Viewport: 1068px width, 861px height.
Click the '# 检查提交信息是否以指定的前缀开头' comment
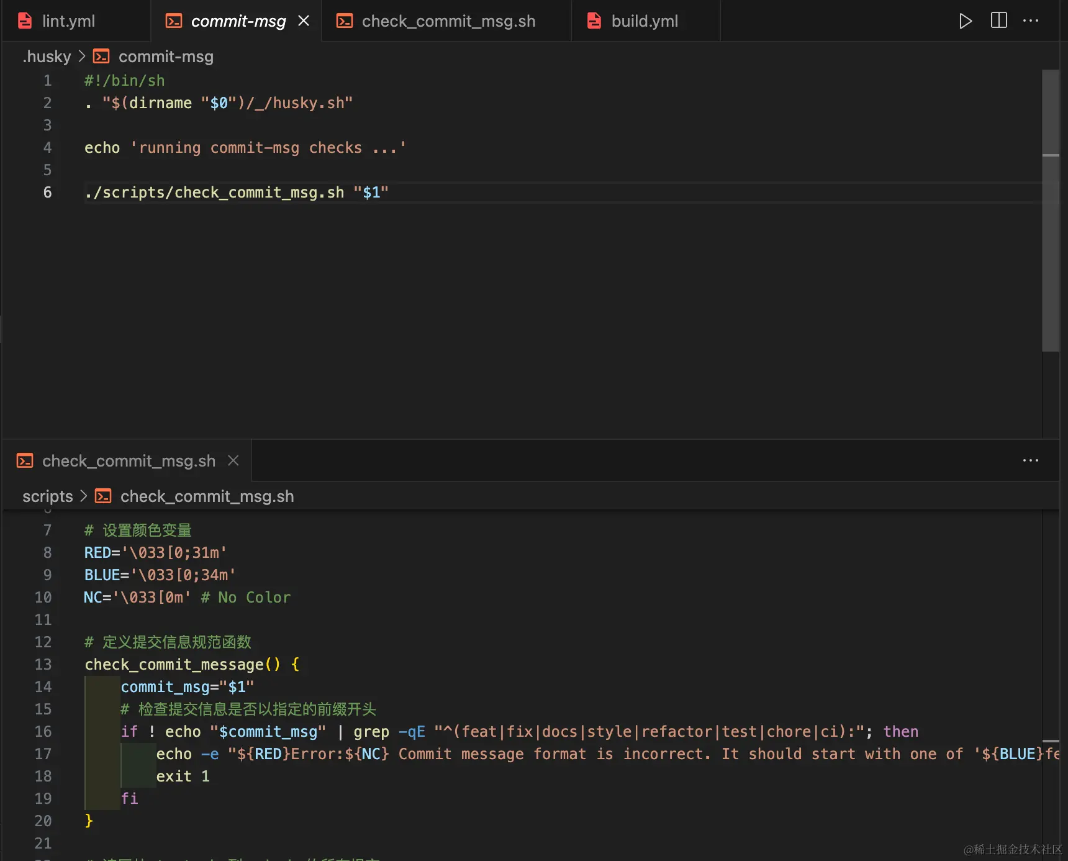[x=248, y=709]
